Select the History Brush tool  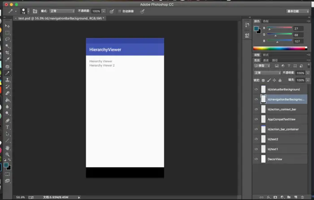[8, 87]
